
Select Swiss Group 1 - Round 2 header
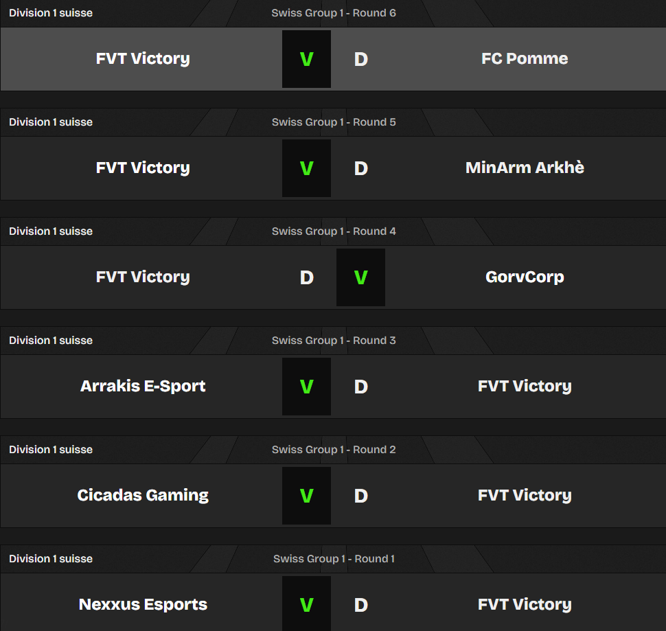point(334,450)
